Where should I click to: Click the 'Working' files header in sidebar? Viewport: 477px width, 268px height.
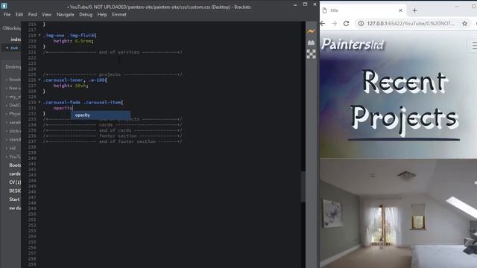(x=12, y=28)
